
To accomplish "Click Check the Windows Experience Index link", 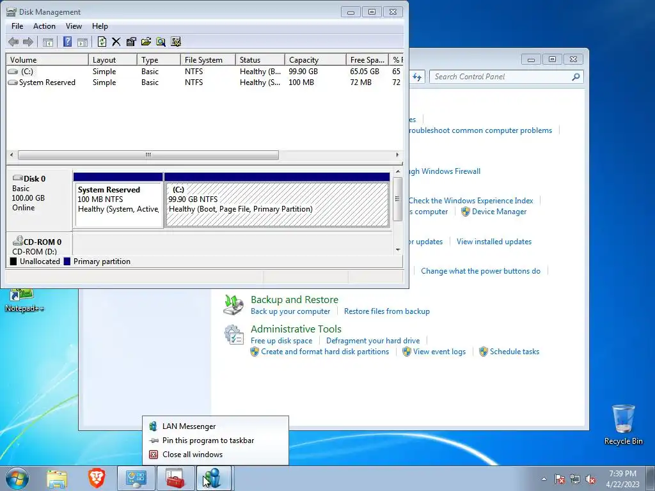I will click(x=471, y=201).
